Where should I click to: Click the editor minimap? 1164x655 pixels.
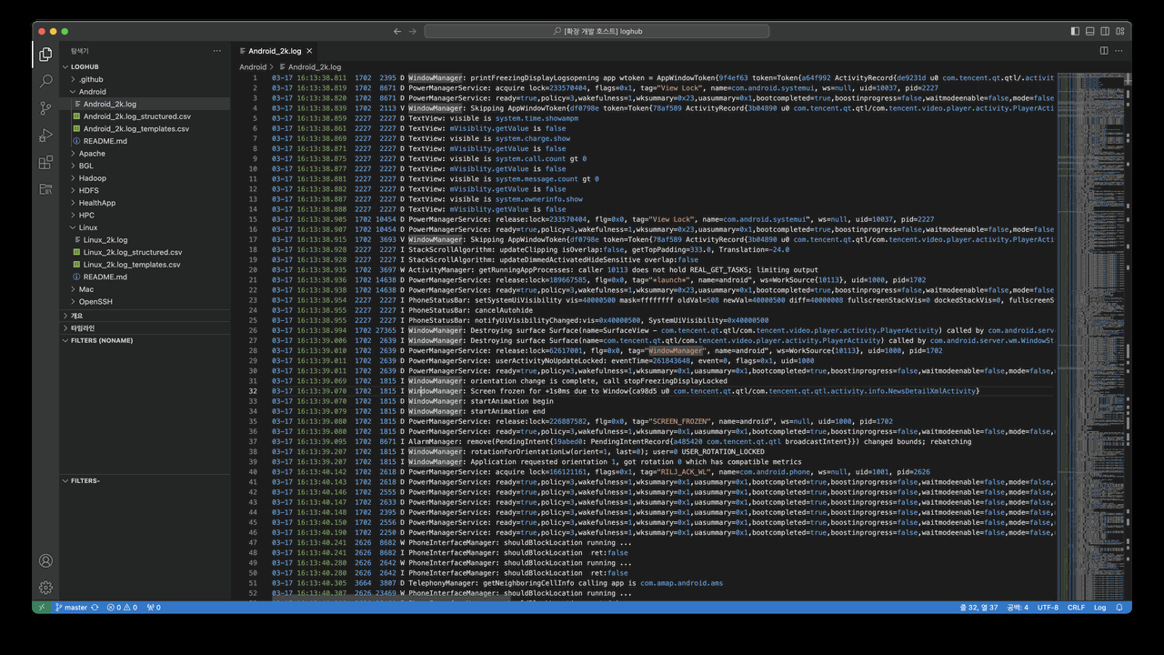(x=1089, y=337)
